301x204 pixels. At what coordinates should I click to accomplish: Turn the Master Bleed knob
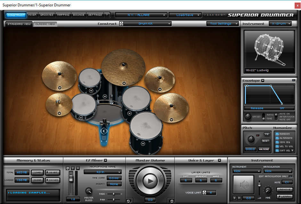coord(89,191)
